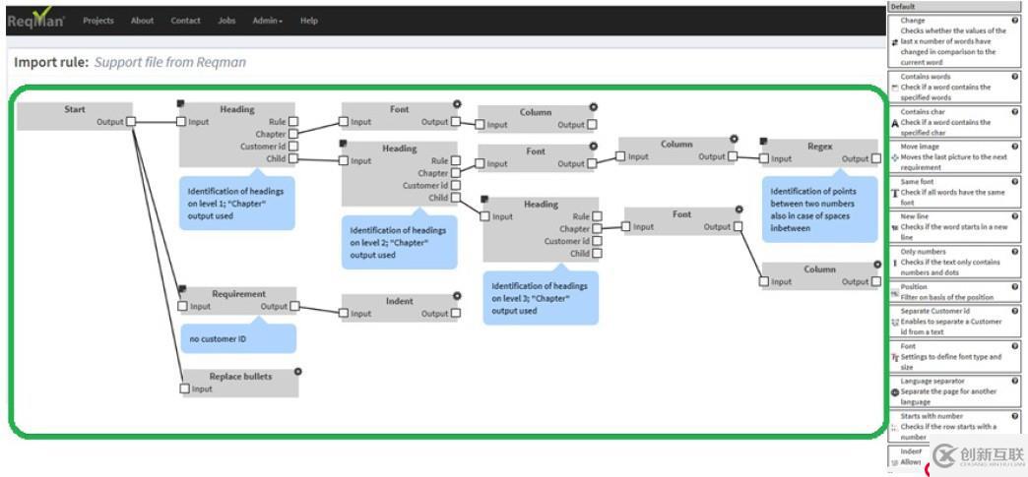1028x477 pixels.
Task: Click note icon on Regex node
Action: [764, 141]
